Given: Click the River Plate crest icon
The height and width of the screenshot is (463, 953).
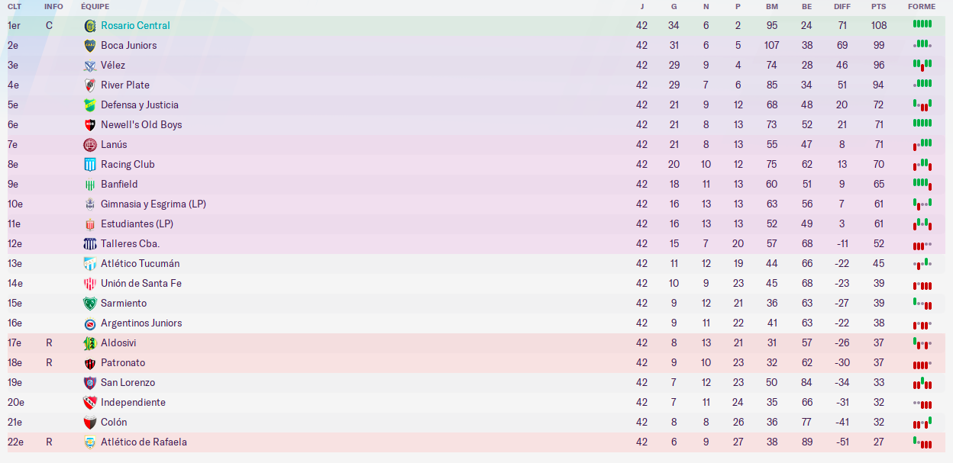Looking at the screenshot, I should 90,85.
